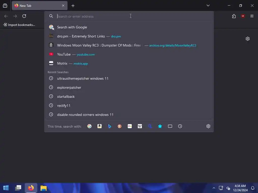Open the uBlock Origin extension icon
Screen dimensions: 258x193
[x=243, y=16]
